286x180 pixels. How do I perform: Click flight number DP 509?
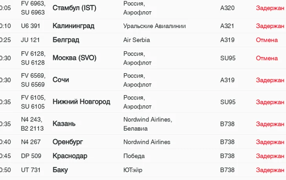(x=31, y=156)
